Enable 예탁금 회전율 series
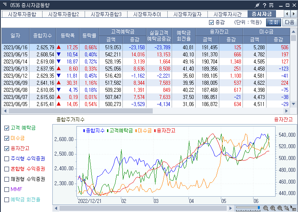 click(7, 200)
